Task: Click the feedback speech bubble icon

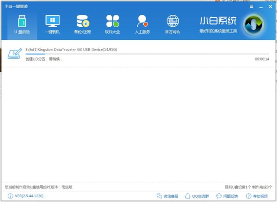Action: pos(219,196)
